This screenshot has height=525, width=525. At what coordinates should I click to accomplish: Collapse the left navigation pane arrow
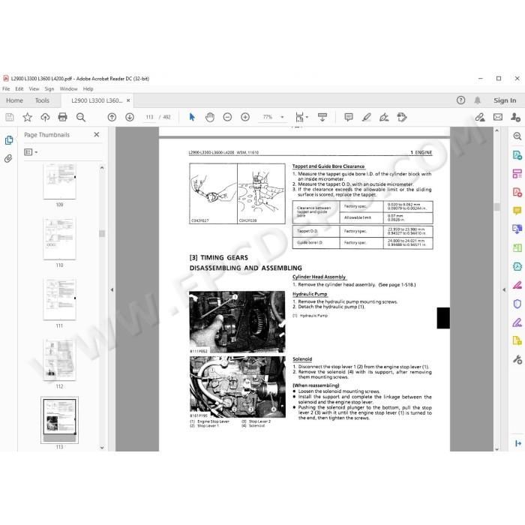[112, 289]
